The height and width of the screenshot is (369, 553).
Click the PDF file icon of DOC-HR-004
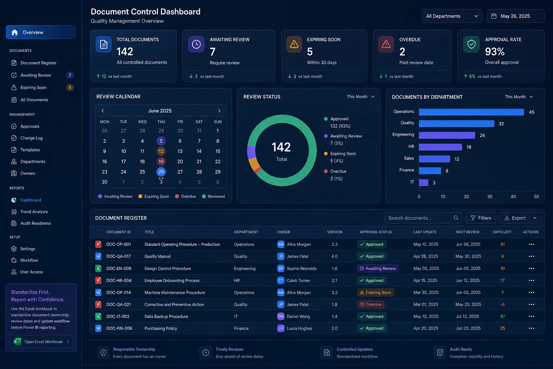[x=98, y=280]
